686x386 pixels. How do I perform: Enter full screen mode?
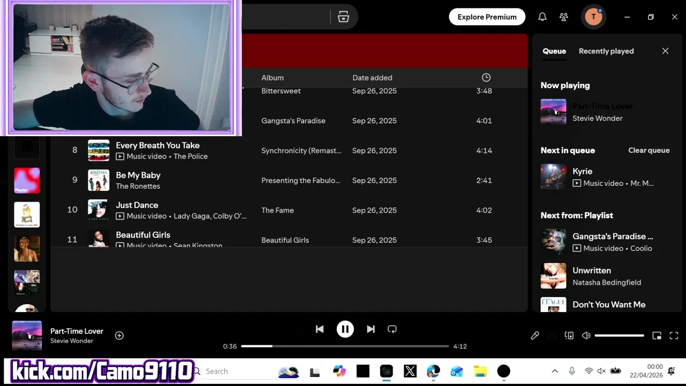click(x=674, y=336)
